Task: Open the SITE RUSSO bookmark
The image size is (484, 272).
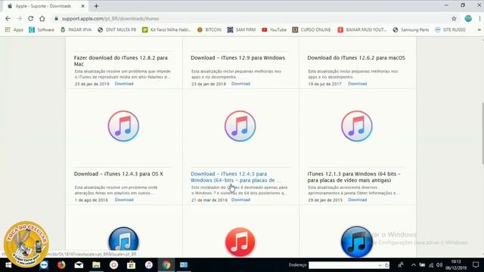Action: 451,30
